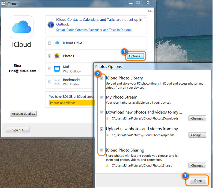
Task: Click the Mail envelope icon
Action: coord(57,69)
